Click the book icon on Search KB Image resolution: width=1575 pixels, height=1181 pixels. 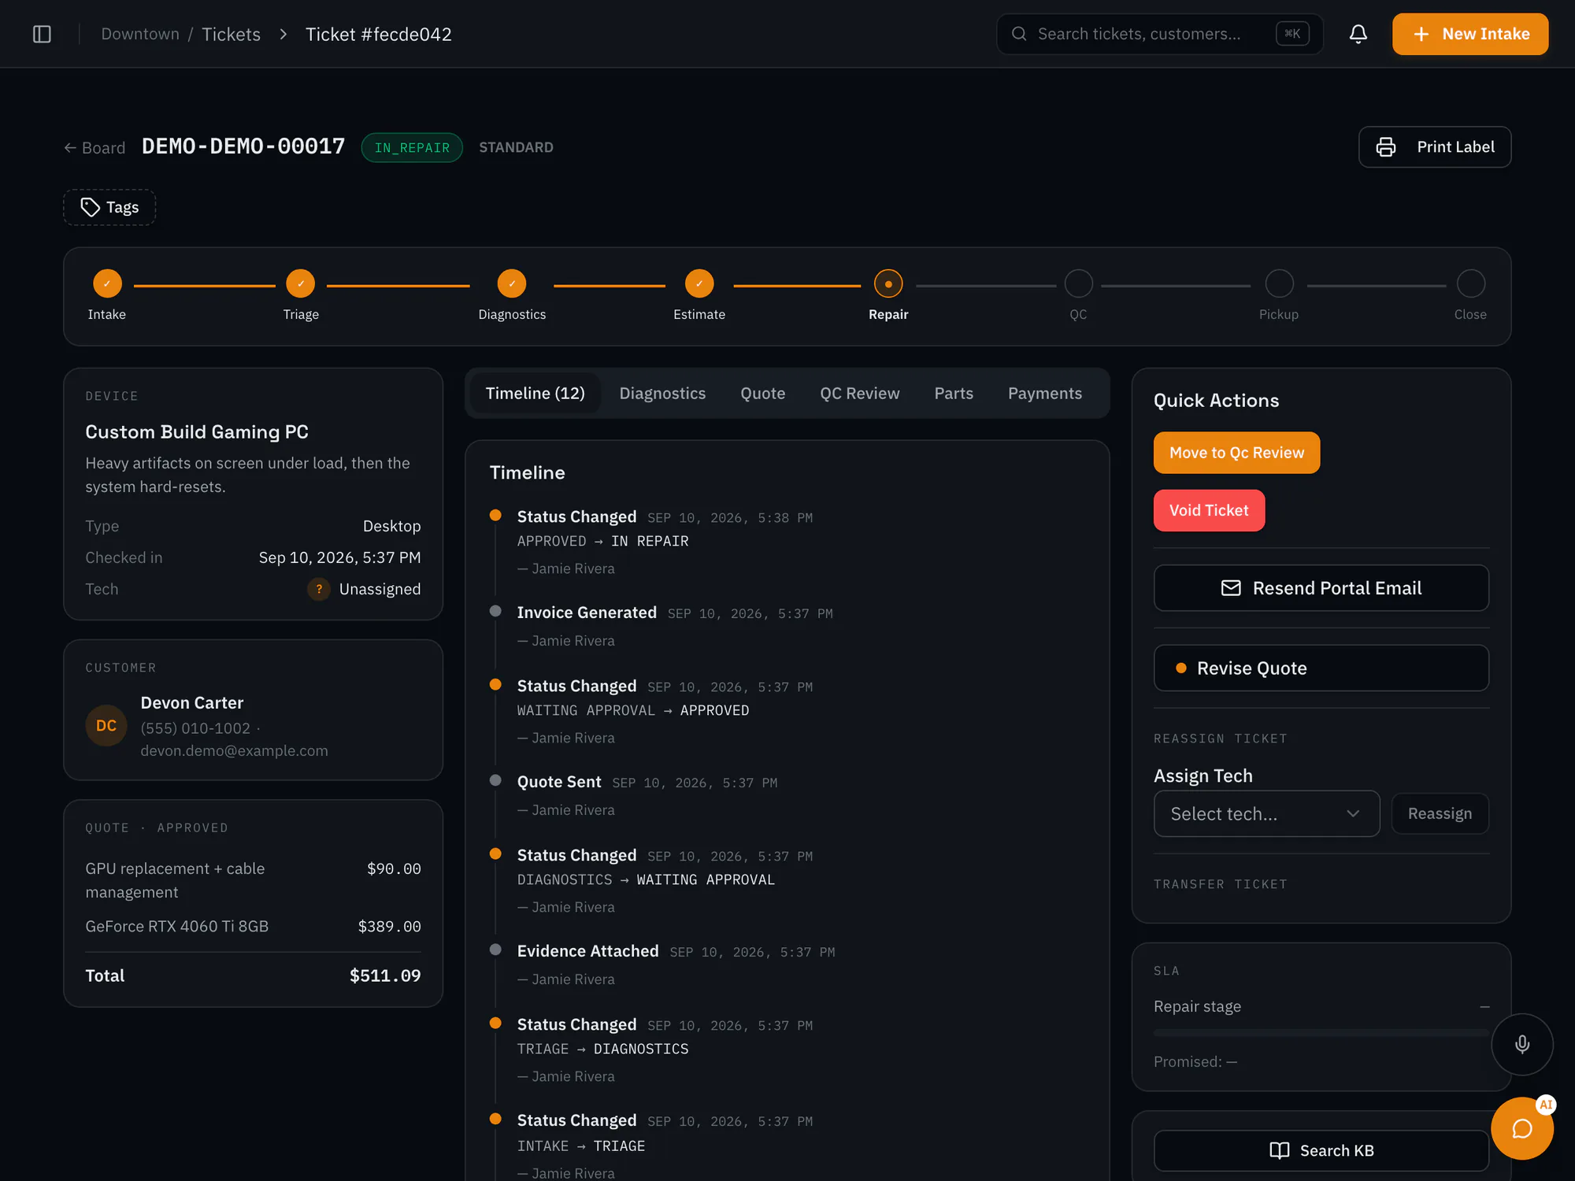1280,1150
